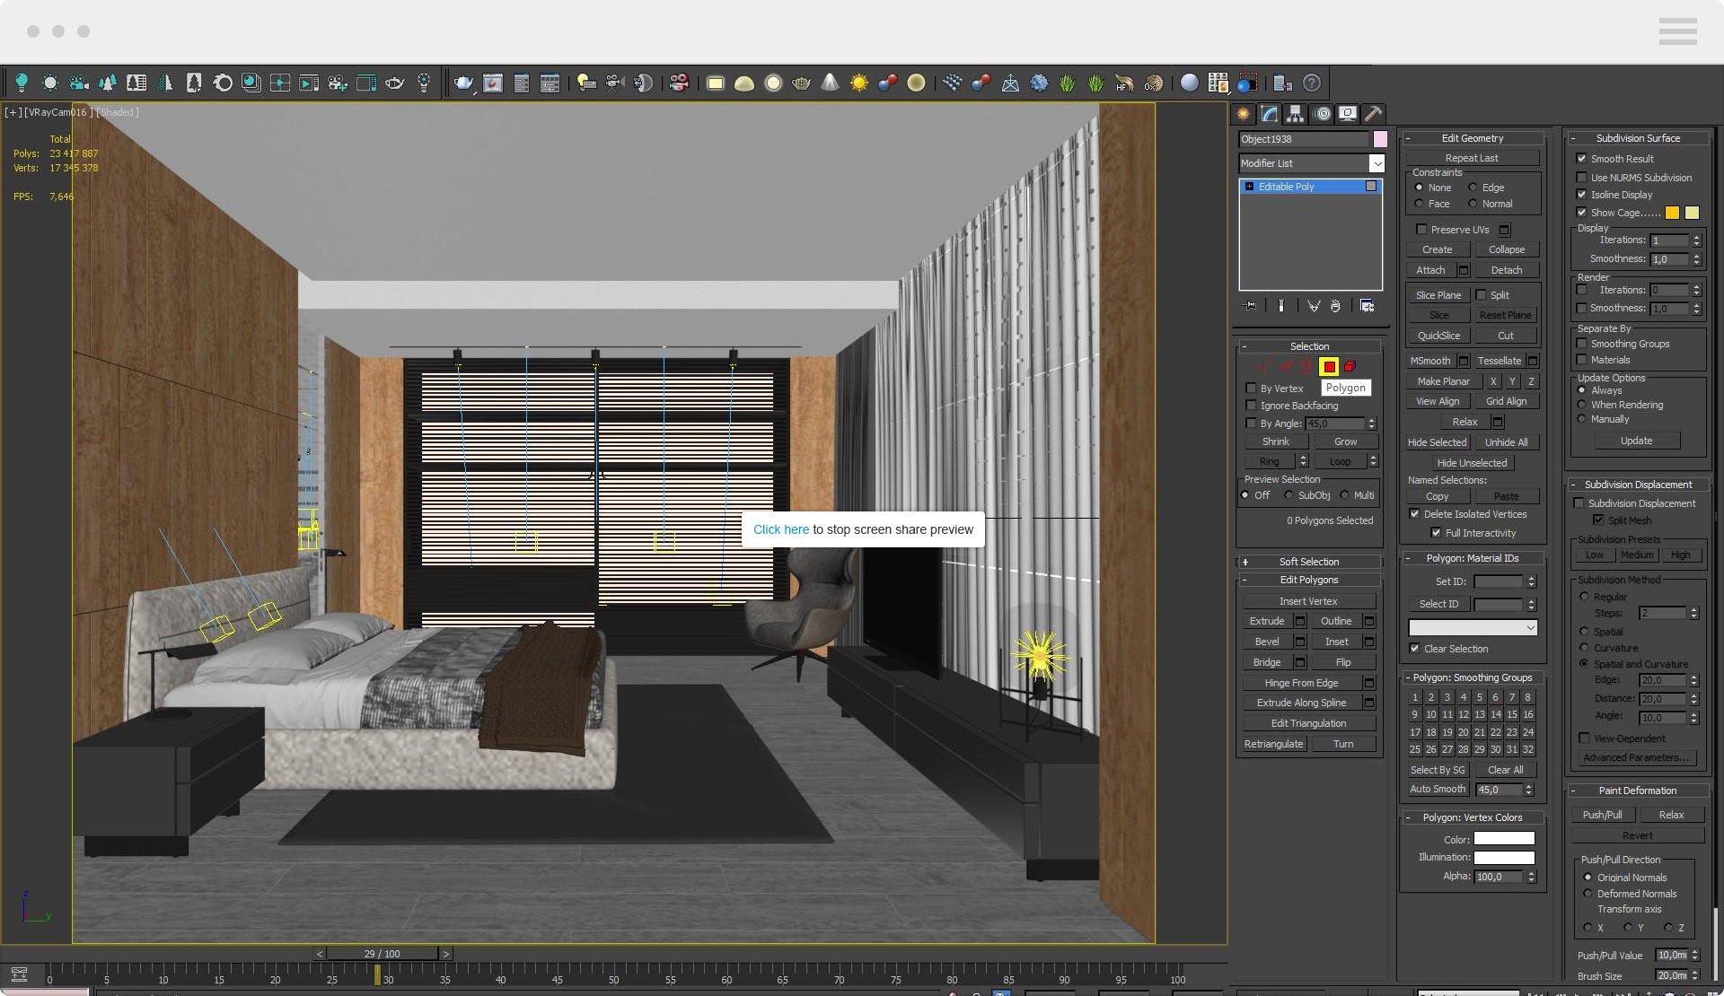Select Polygon sub-object level icon
The image size is (1724, 996).
tap(1329, 366)
